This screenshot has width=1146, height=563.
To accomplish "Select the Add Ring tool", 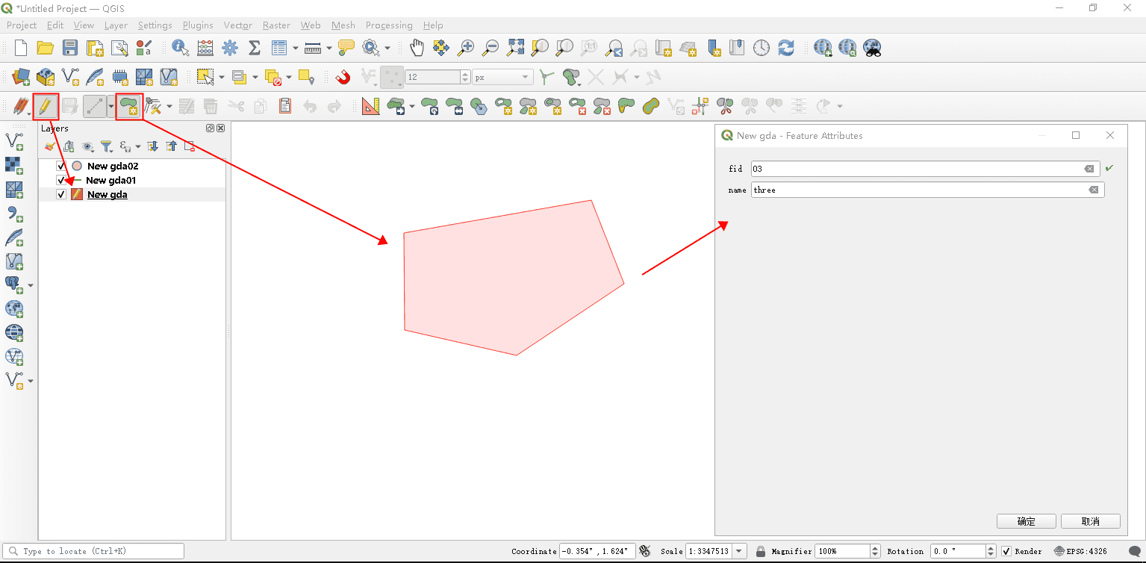I will click(x=504, y=106).
